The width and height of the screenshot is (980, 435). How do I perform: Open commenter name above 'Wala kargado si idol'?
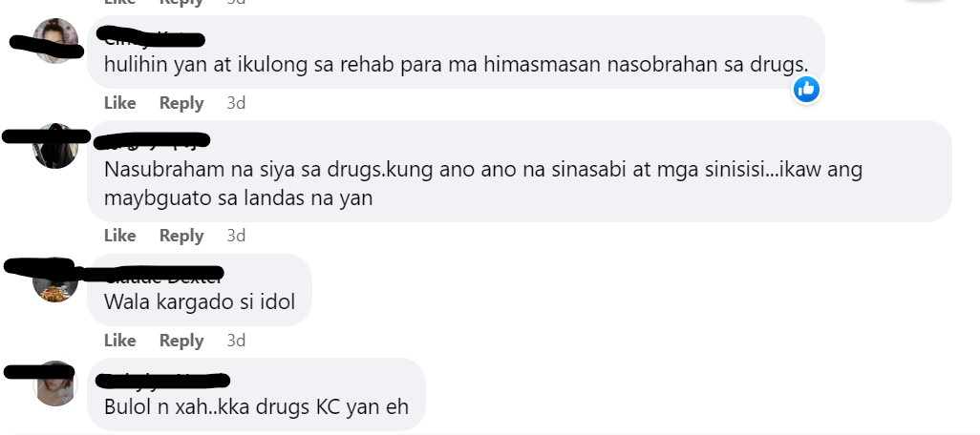[x=159, y=277]
